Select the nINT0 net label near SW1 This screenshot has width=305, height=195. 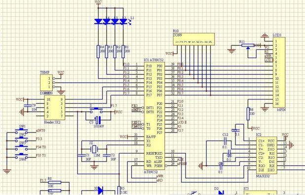pos(40,130)
